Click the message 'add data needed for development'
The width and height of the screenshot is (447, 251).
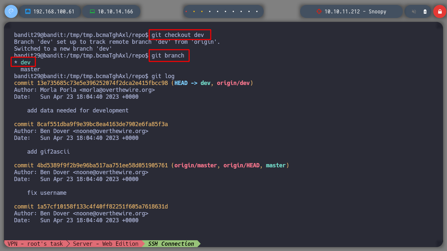(x=78, y=110)
